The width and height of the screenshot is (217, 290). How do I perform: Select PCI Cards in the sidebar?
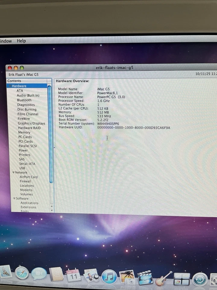pos(26,141)
